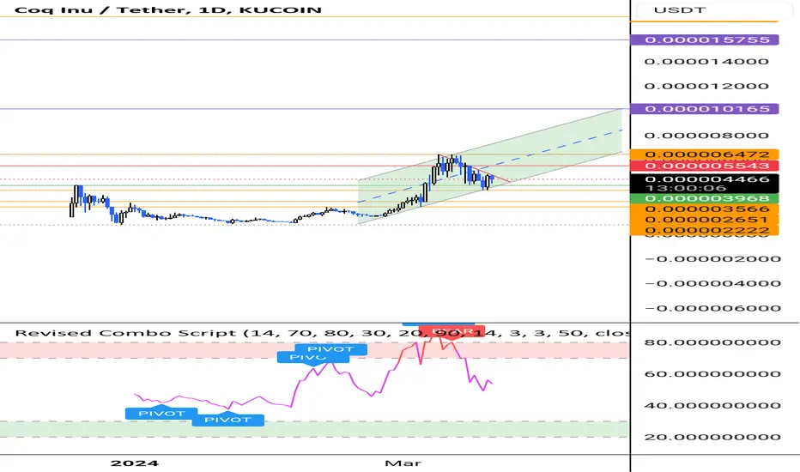Click the 20.000000000 indicator axis value

712,437
